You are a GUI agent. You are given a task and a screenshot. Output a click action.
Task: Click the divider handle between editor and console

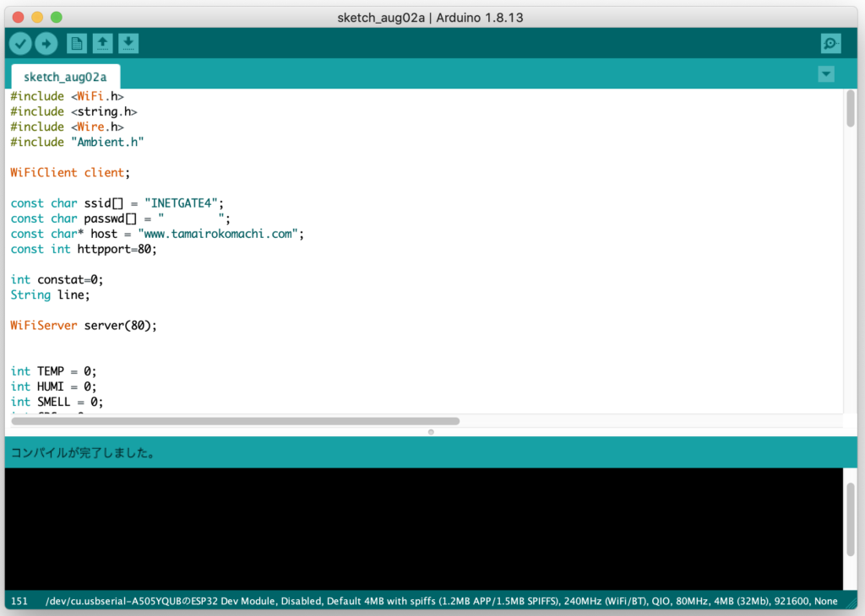(x=431, y=431)
